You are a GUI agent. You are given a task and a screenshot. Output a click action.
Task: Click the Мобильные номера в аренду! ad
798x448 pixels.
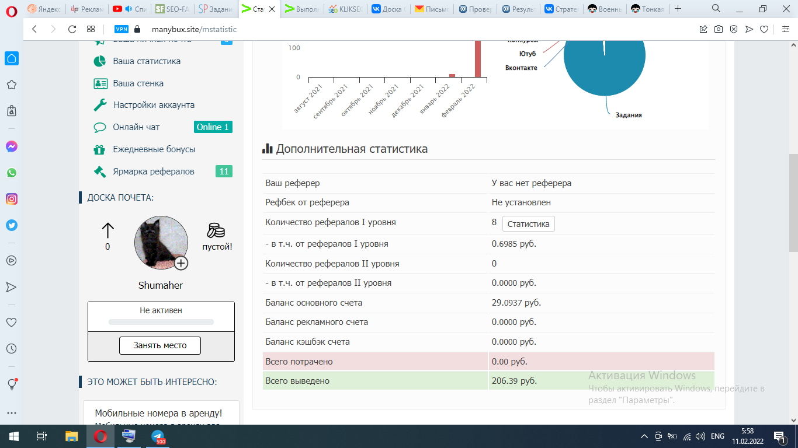[159, 413]
